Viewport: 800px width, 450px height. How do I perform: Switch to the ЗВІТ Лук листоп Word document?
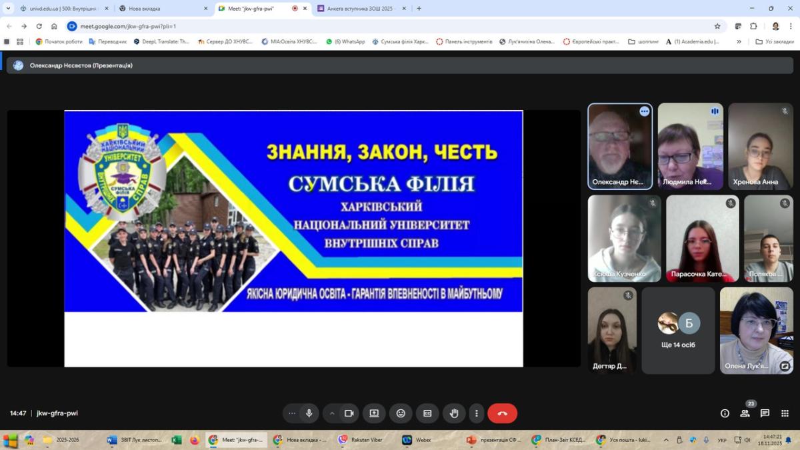point(135,440)
